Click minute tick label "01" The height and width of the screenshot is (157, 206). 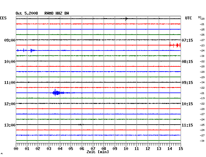(27, 149)
